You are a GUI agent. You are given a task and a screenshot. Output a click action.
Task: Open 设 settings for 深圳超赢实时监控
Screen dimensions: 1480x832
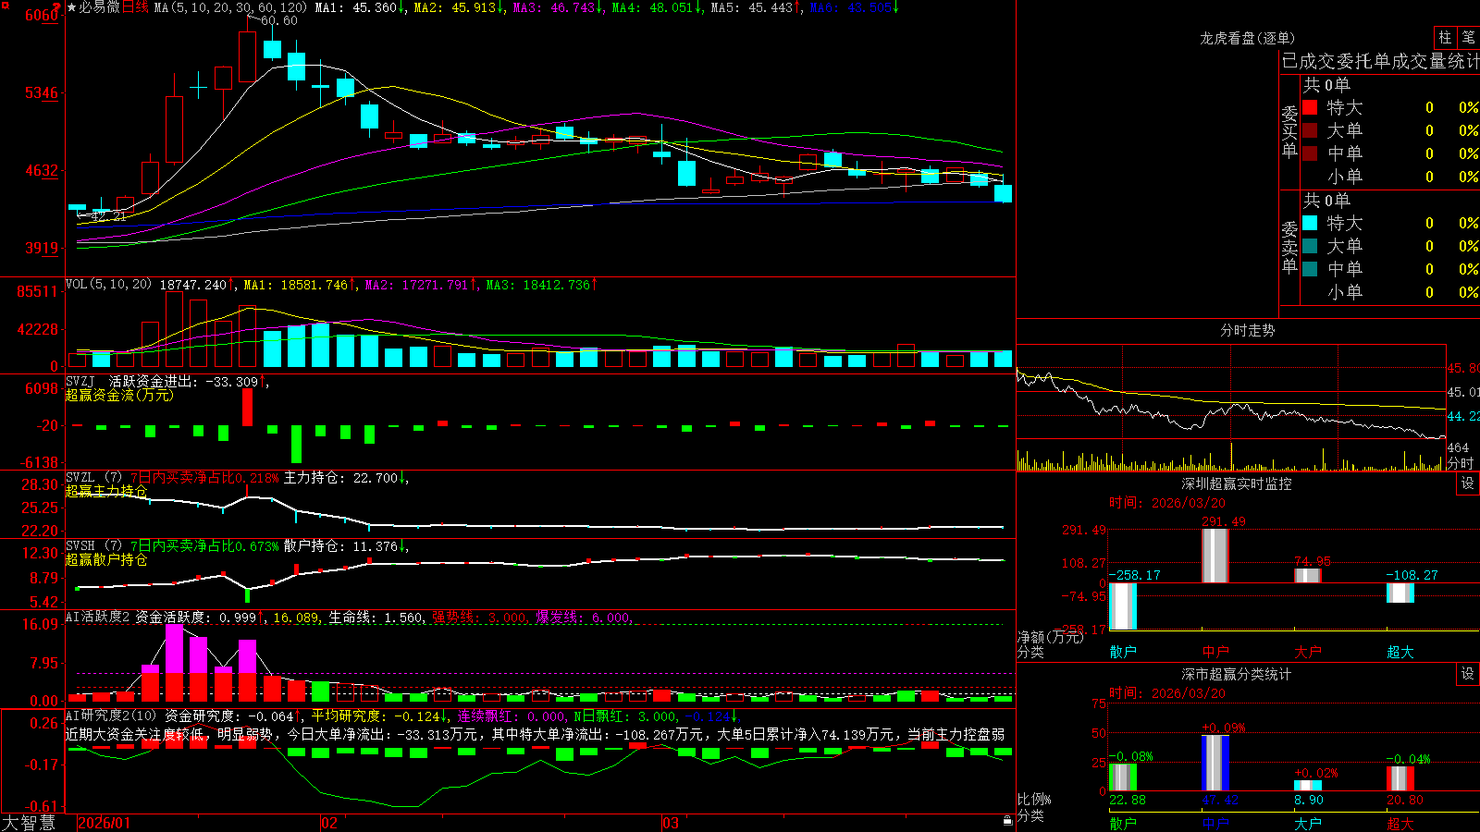(1468, 483)
